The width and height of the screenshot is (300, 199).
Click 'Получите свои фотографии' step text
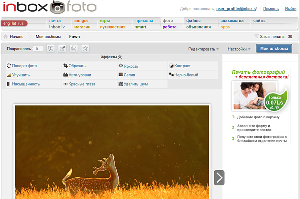coord(262,139)
